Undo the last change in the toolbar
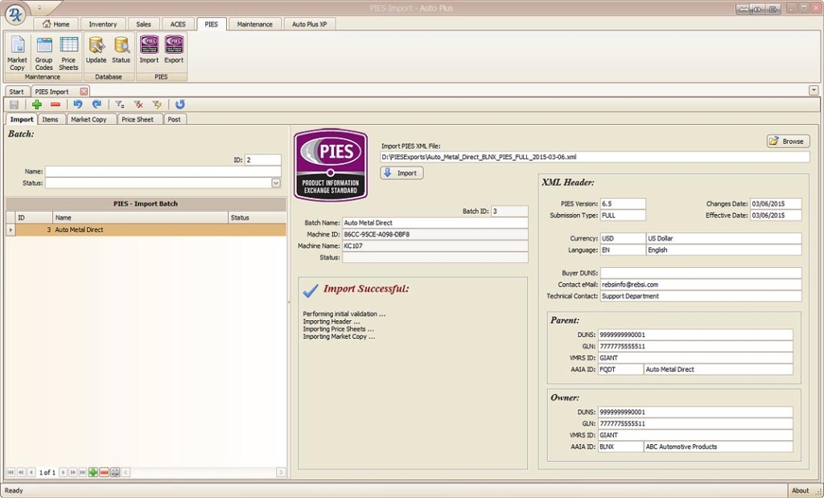 [x=78, y=105]
